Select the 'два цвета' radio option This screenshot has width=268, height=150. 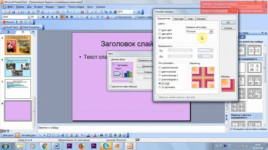[x=160, y=34]
